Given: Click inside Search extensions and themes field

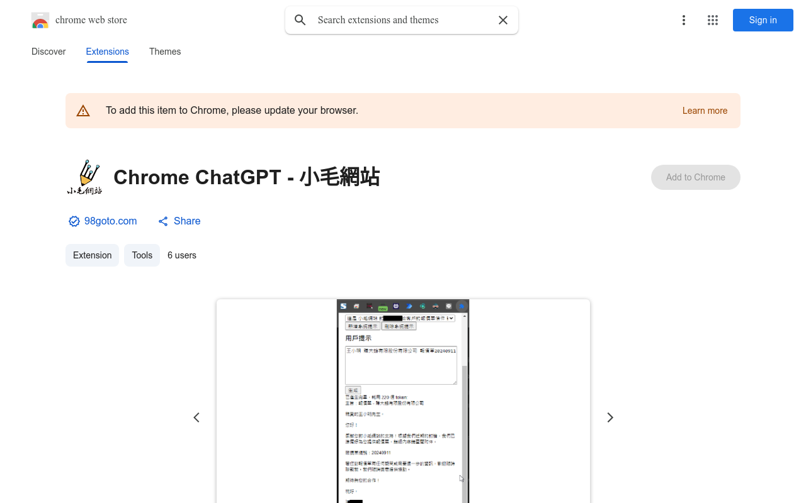Looking at the screenshot, I should tap(402, 20).
